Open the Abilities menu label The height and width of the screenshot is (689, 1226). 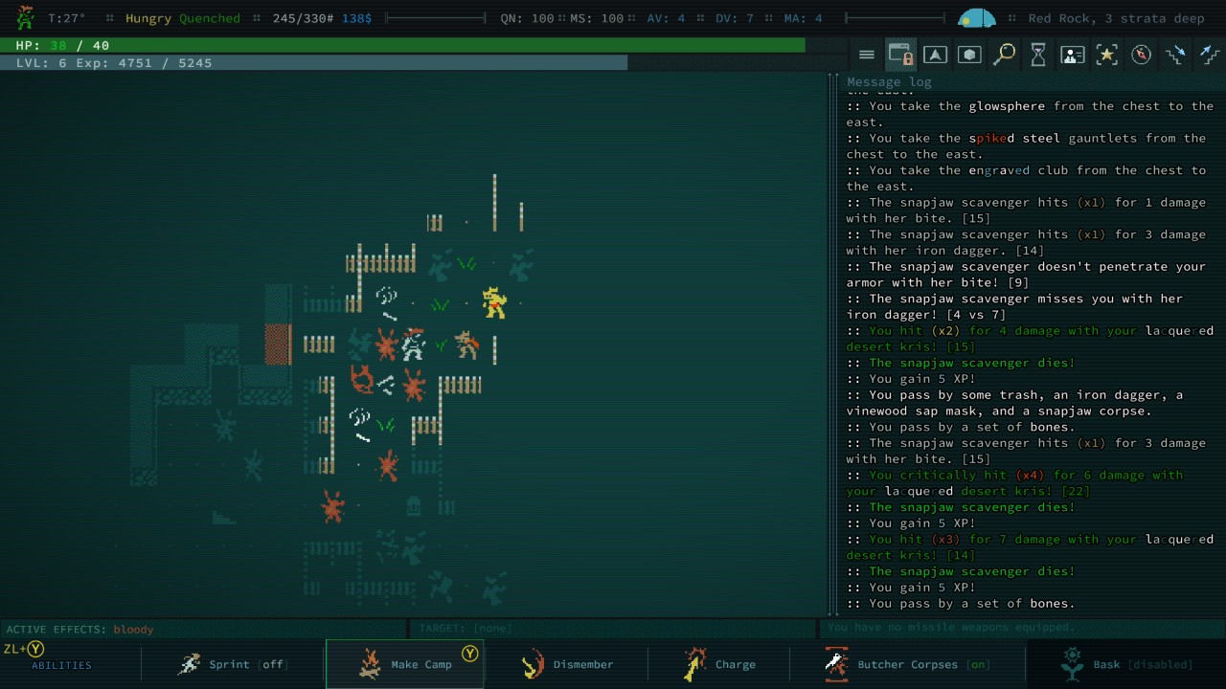click(61, 665)
